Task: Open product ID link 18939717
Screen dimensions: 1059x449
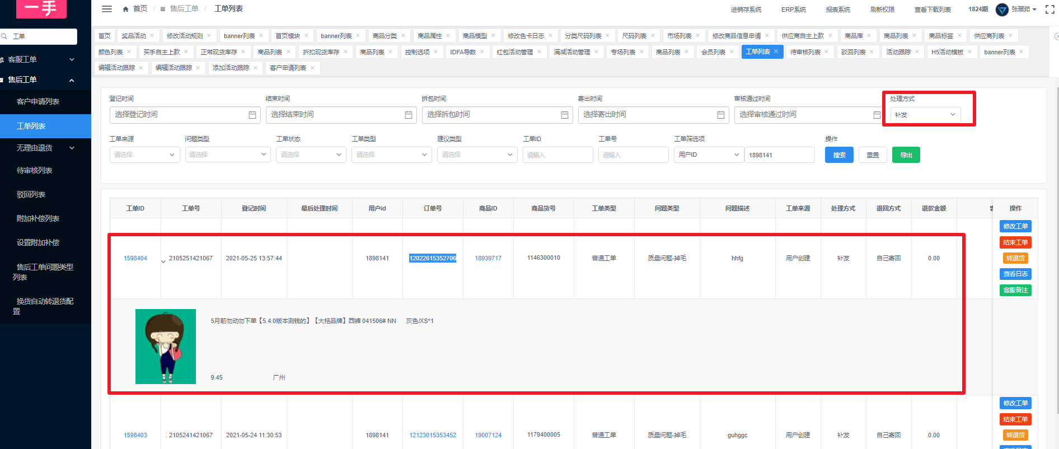Action: (x=488, y=259)
